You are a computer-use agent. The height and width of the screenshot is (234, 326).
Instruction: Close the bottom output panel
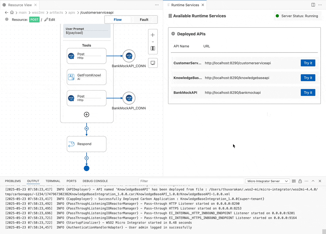click(x=320, y=181)
